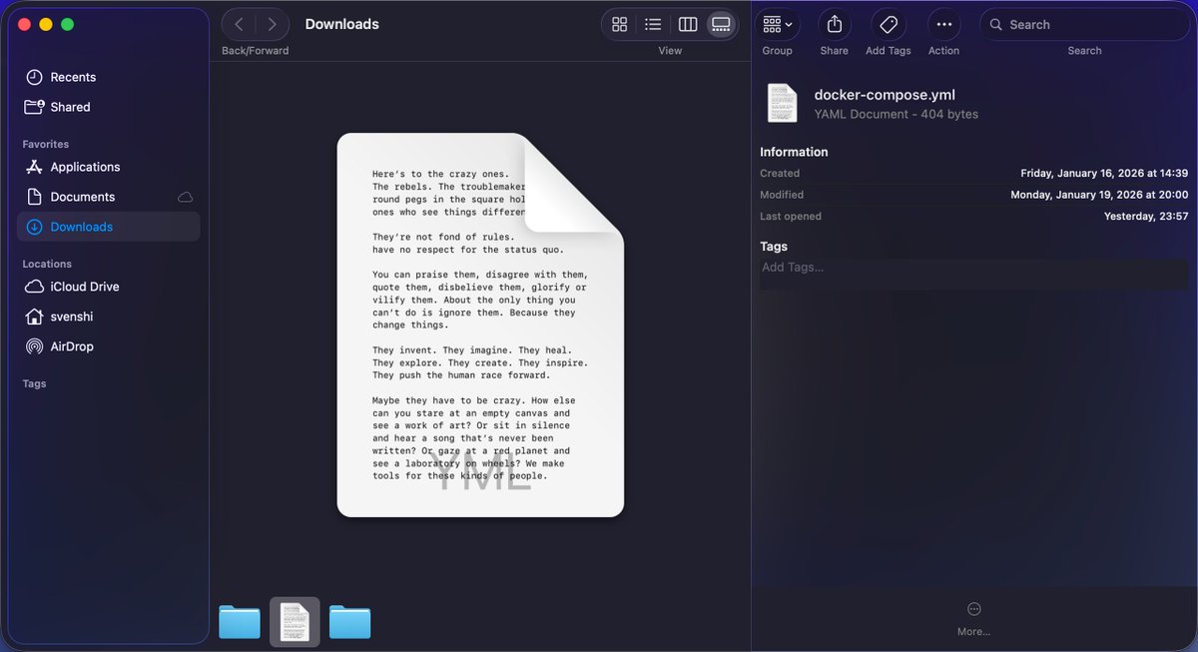Select the docker-compose.yml thumbnail in filmstrip
1198x652 pixels.
[295, 622]
